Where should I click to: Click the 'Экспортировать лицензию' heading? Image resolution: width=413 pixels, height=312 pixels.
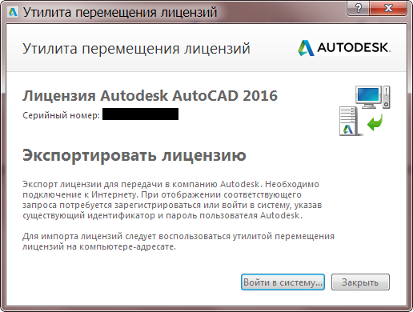pos(134,155)
